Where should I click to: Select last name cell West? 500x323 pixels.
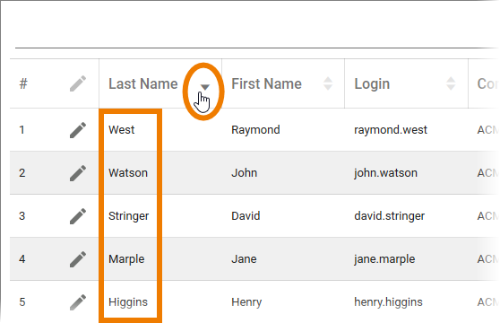coord(122,130)
